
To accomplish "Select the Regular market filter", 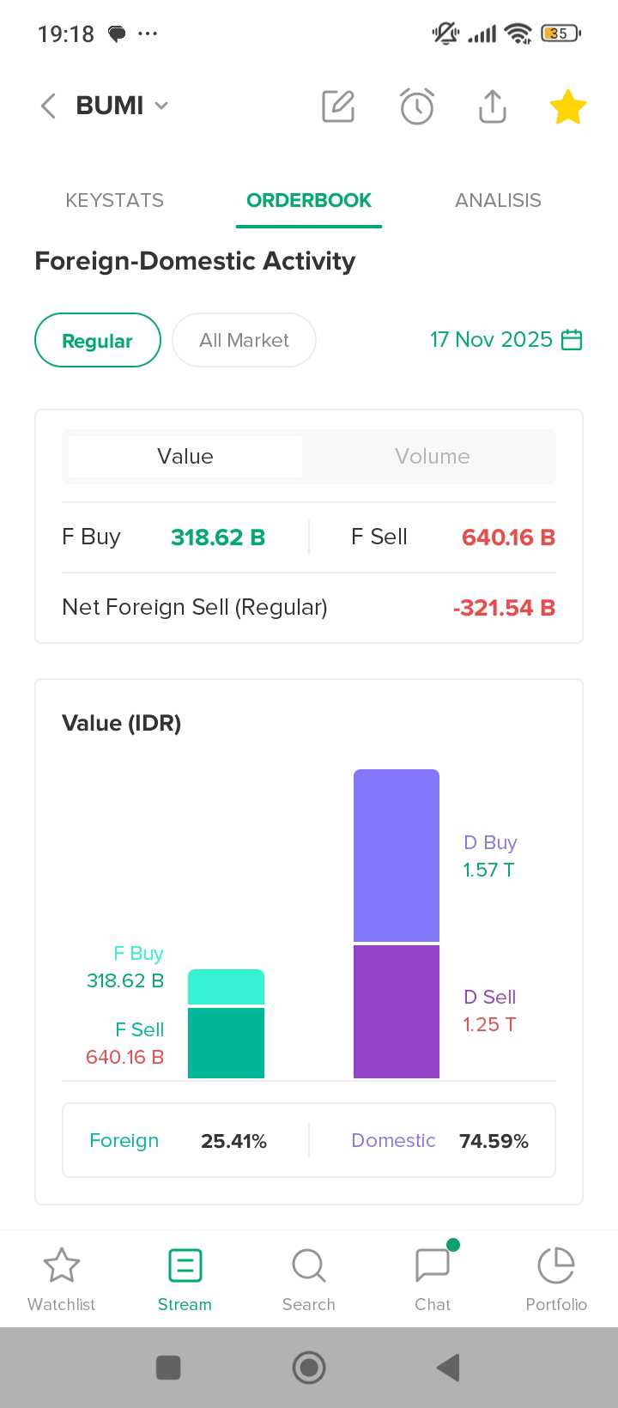I will pos(98,340).
